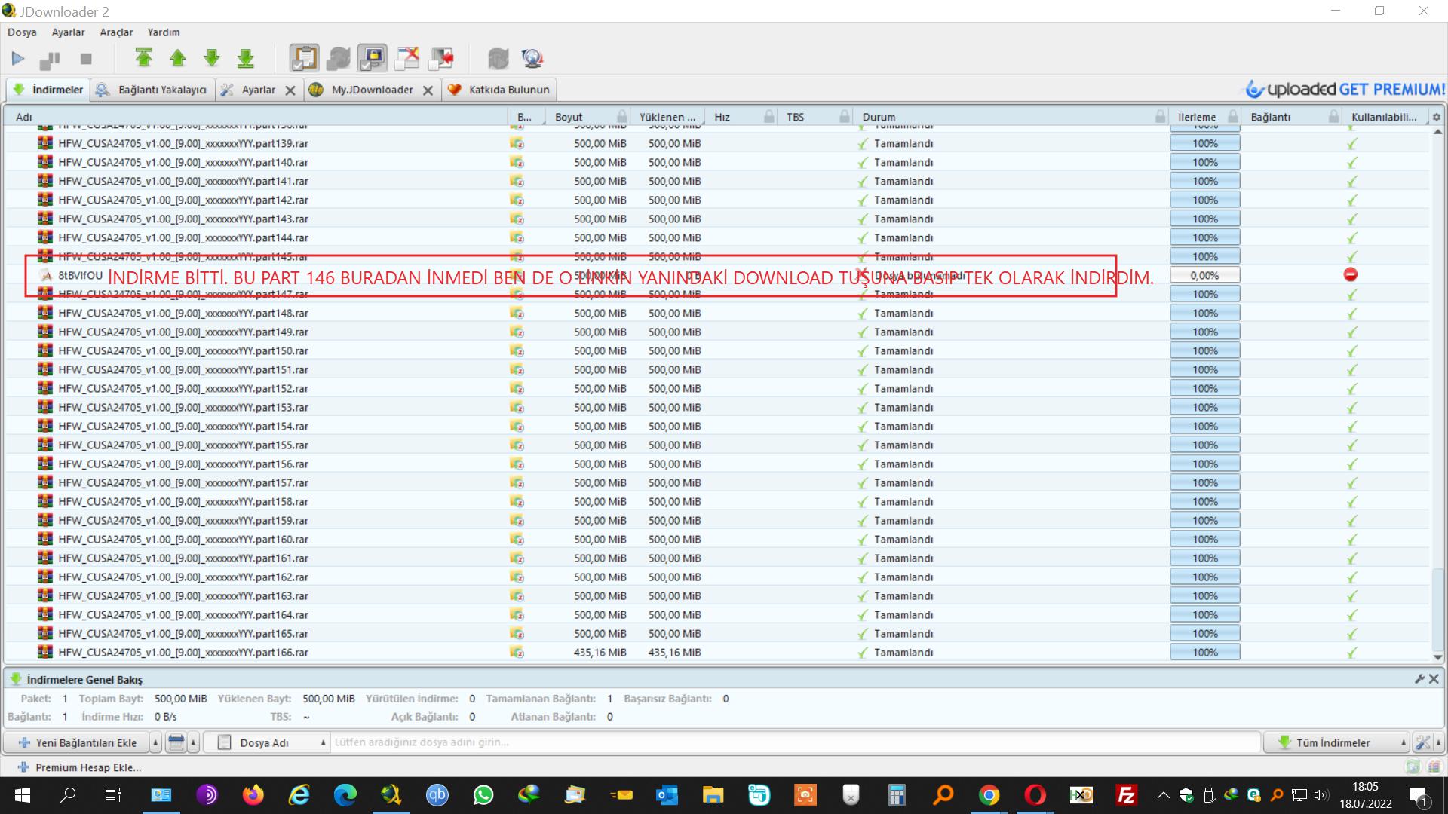This screenshot has width=1448, height=814.
Task: Toggle clipboard observer button
Action: tap(304, 59)
